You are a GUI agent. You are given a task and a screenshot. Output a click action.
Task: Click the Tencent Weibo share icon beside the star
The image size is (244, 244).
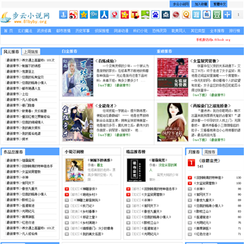[x=94, y=15]
